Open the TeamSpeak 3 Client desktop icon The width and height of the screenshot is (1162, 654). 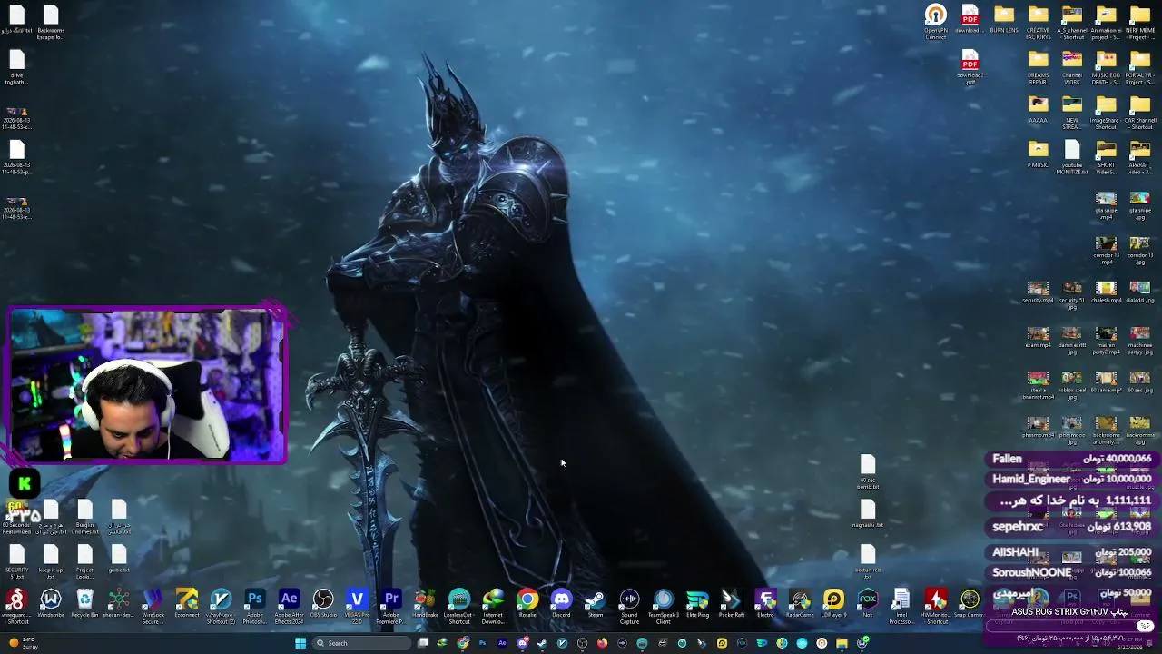[664, 607]
